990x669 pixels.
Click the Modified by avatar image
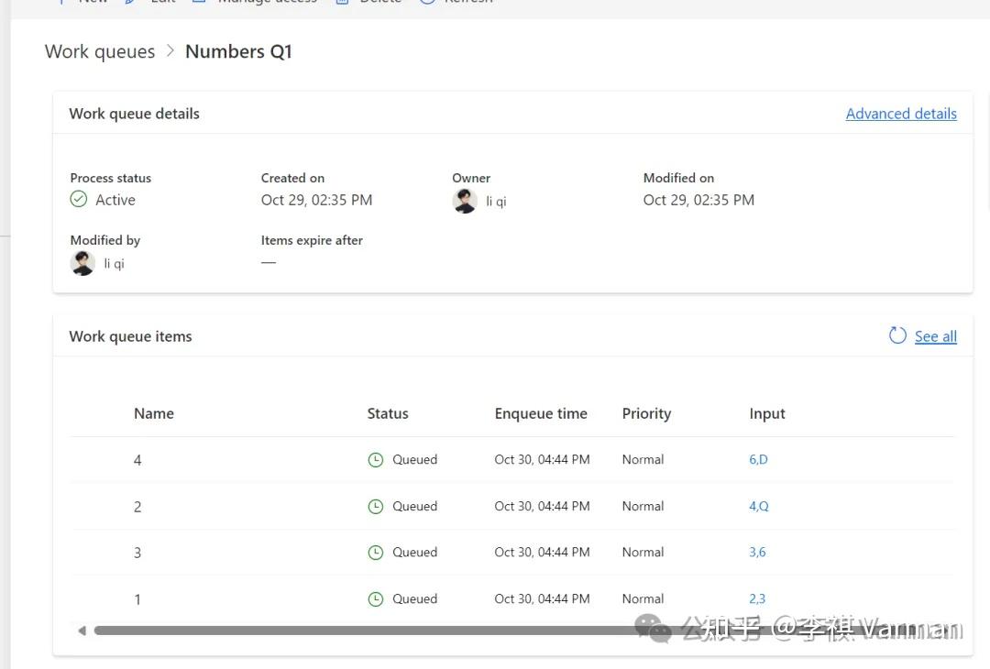(x=82, y=262)
